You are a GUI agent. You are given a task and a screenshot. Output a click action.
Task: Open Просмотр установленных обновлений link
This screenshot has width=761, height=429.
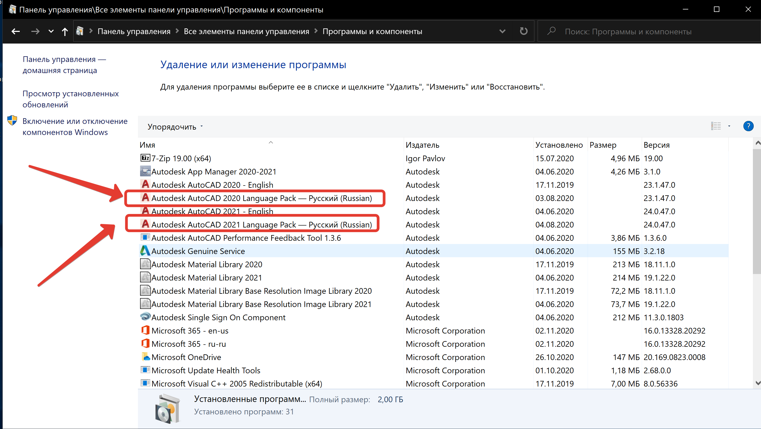tap(71, 99)
